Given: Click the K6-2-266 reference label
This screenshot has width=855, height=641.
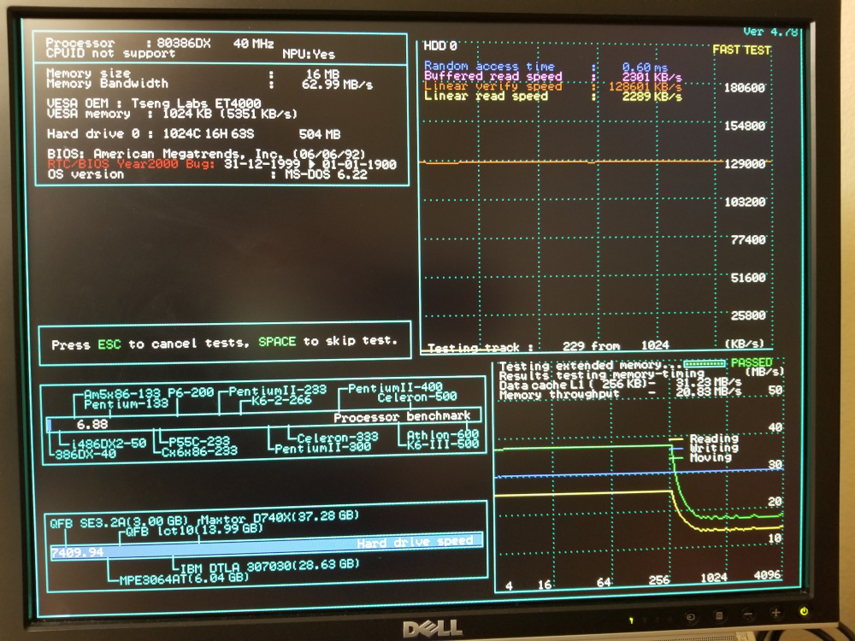Looking at the screenshot, I should [x=280, y=401].
